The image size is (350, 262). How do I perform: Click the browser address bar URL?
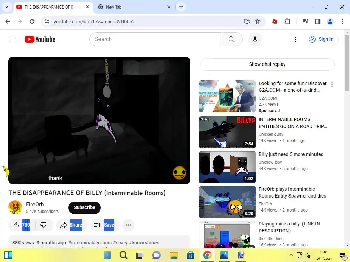pos(94,21)
